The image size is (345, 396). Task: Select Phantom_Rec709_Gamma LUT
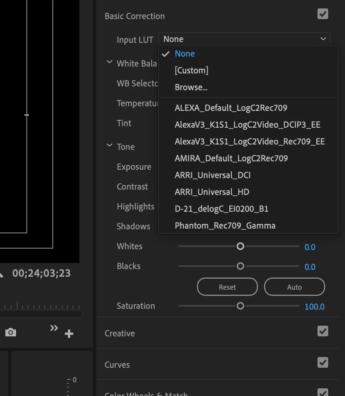(x=248, y=226)
